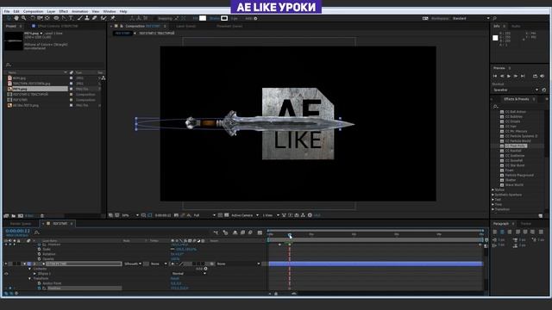Select the Pen tool
The height and width of the screenshot is (310, 552).
tap(64, 18)
